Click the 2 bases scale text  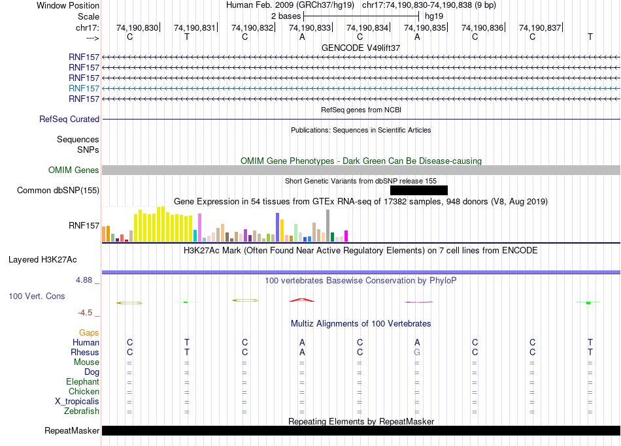tap(286, 16)
